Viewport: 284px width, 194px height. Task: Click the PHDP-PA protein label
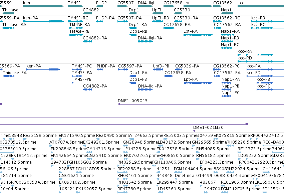(x=106, y=66)
